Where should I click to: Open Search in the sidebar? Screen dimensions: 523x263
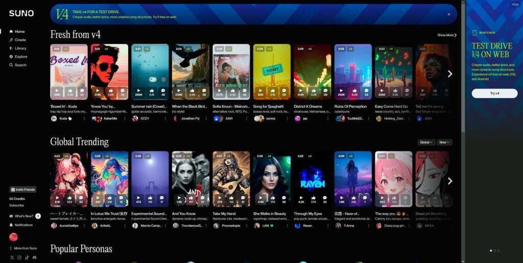pos(18,65)
